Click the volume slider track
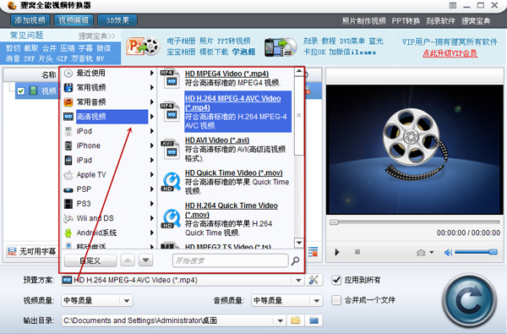The height and width of the screenshot is (334, 507). coord(475,252)
